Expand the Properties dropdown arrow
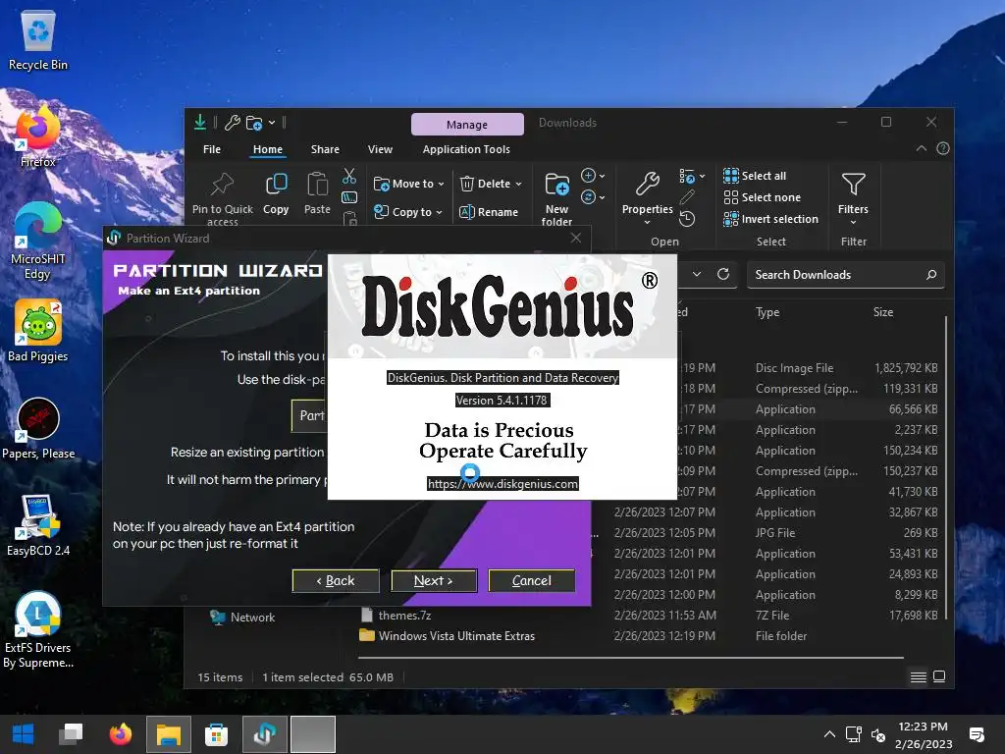The width and height of the screenshot is (1005, 754). [x=648, y=223]
